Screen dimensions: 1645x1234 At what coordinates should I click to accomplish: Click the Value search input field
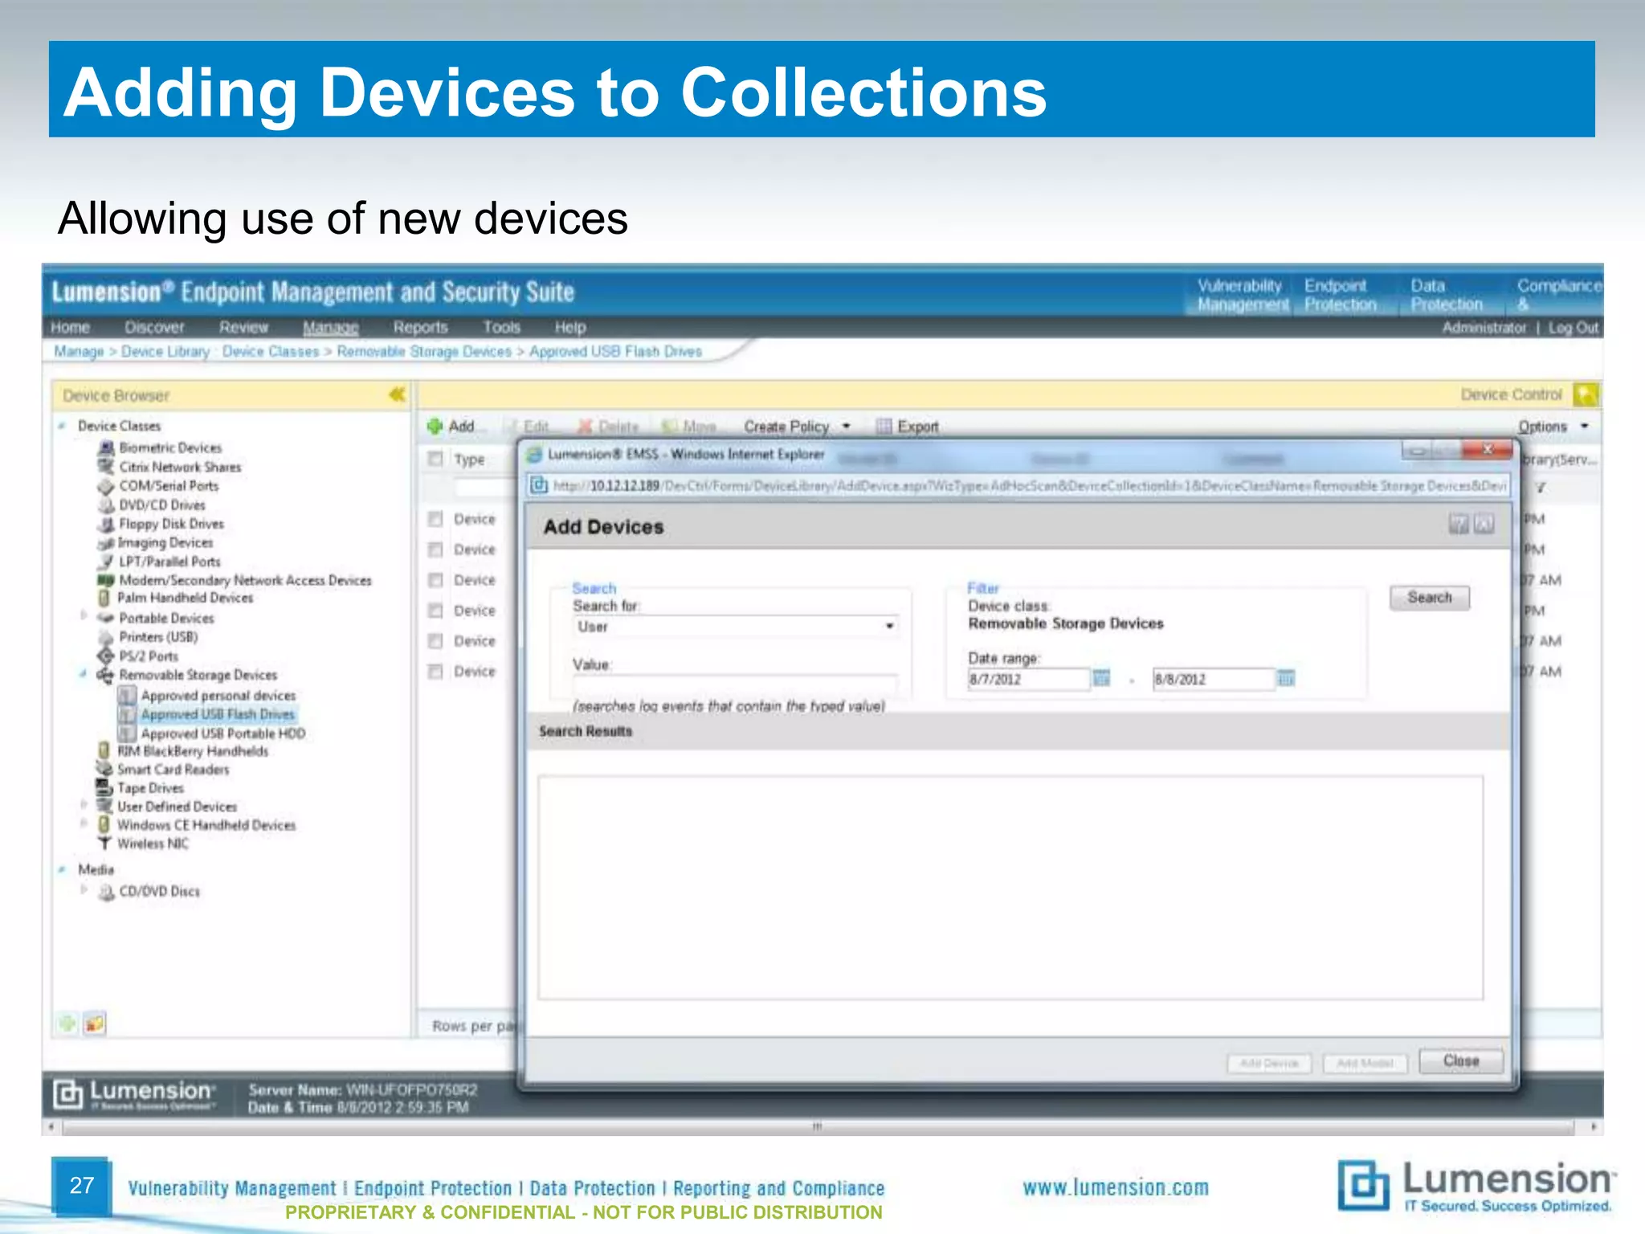click(735, 684)
